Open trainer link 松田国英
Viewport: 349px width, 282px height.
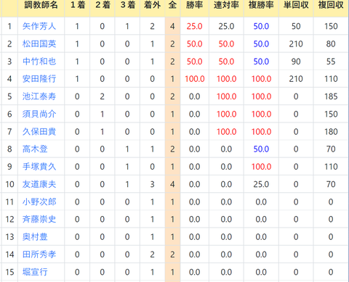[39, 43]
